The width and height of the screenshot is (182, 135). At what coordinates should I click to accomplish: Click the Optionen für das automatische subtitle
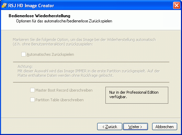tap(64, 21)
